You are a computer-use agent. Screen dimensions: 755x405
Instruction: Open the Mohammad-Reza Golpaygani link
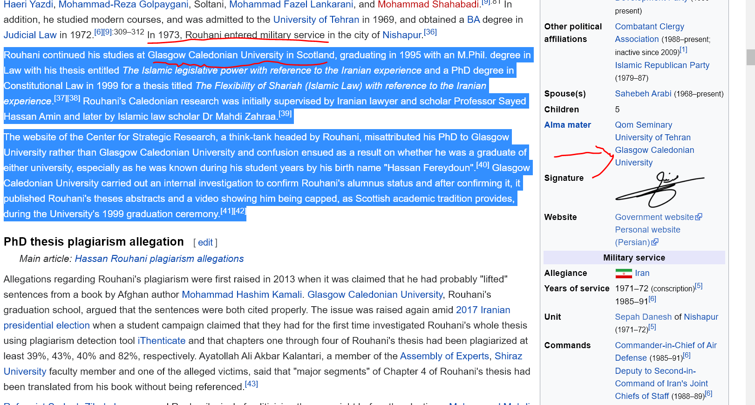(x=123, y=5)
